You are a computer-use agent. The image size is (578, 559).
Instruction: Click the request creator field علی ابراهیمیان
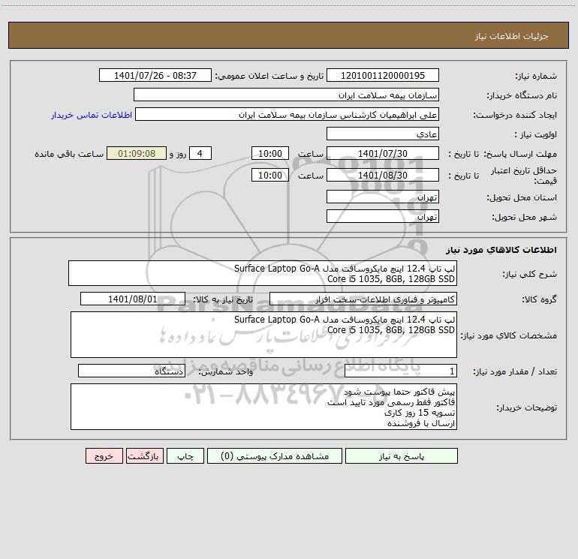click(x=287, y=114)
